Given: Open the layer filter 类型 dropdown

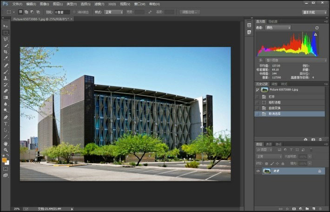Looking at the screenshot, I should (264, 150).
